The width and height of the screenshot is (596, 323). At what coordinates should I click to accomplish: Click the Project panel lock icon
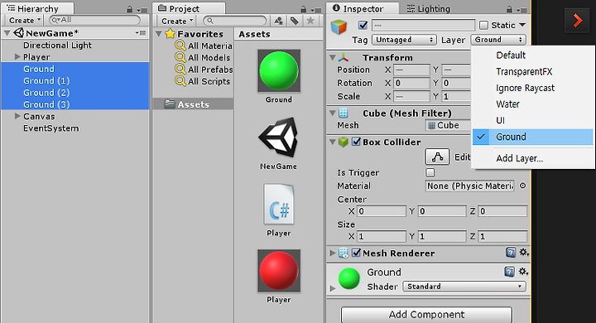click(303, 9)
